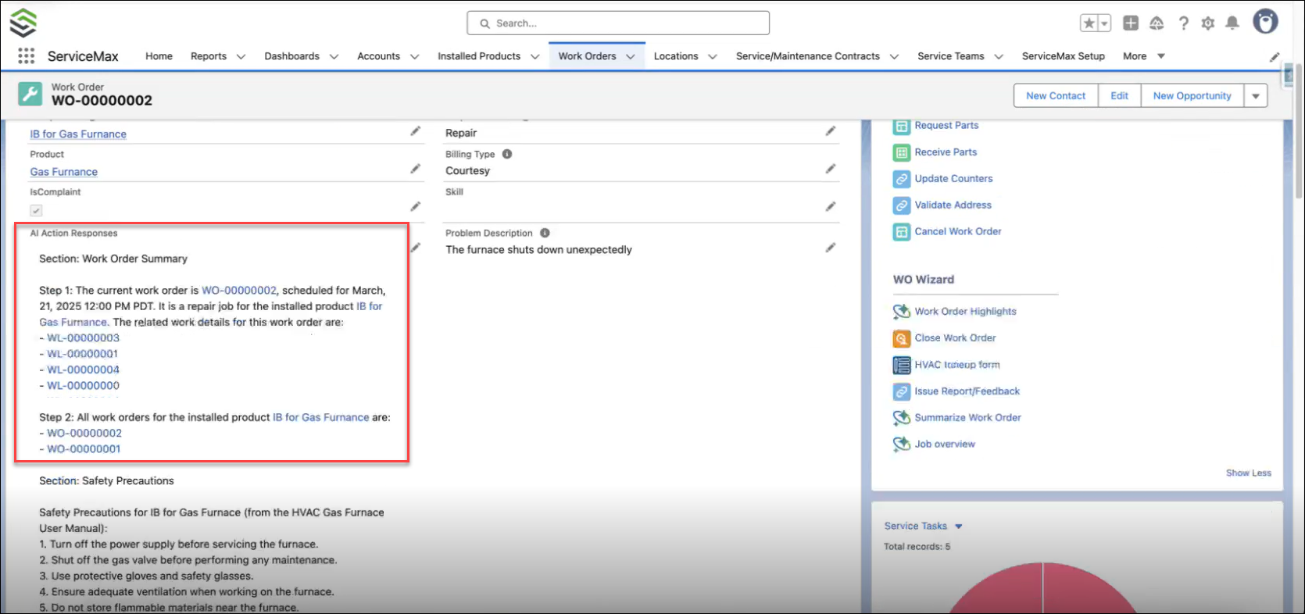Open the Service Tasks filter dropdown
This screenshot has width=1305, height=614.
(959, 527)
